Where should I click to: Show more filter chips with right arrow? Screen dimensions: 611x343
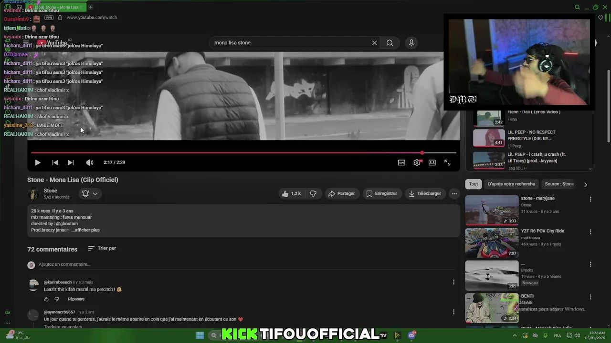[586, 184]
